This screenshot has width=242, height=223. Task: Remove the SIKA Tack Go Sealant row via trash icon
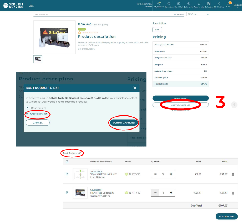[x=233, y=193]
